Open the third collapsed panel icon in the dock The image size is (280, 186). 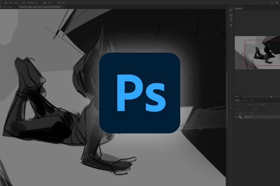(x=231, y=19)
